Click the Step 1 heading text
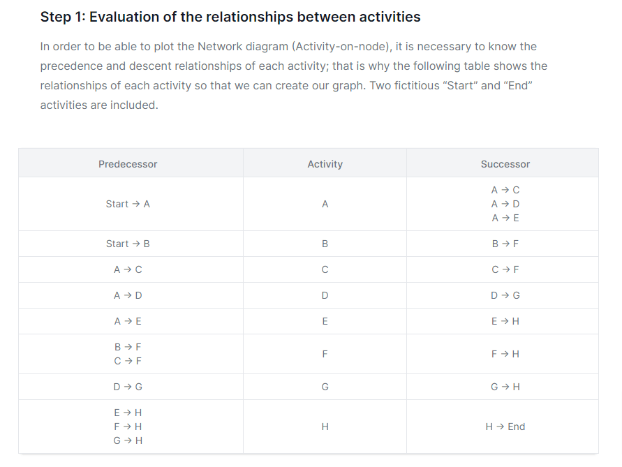 [230, 17]
